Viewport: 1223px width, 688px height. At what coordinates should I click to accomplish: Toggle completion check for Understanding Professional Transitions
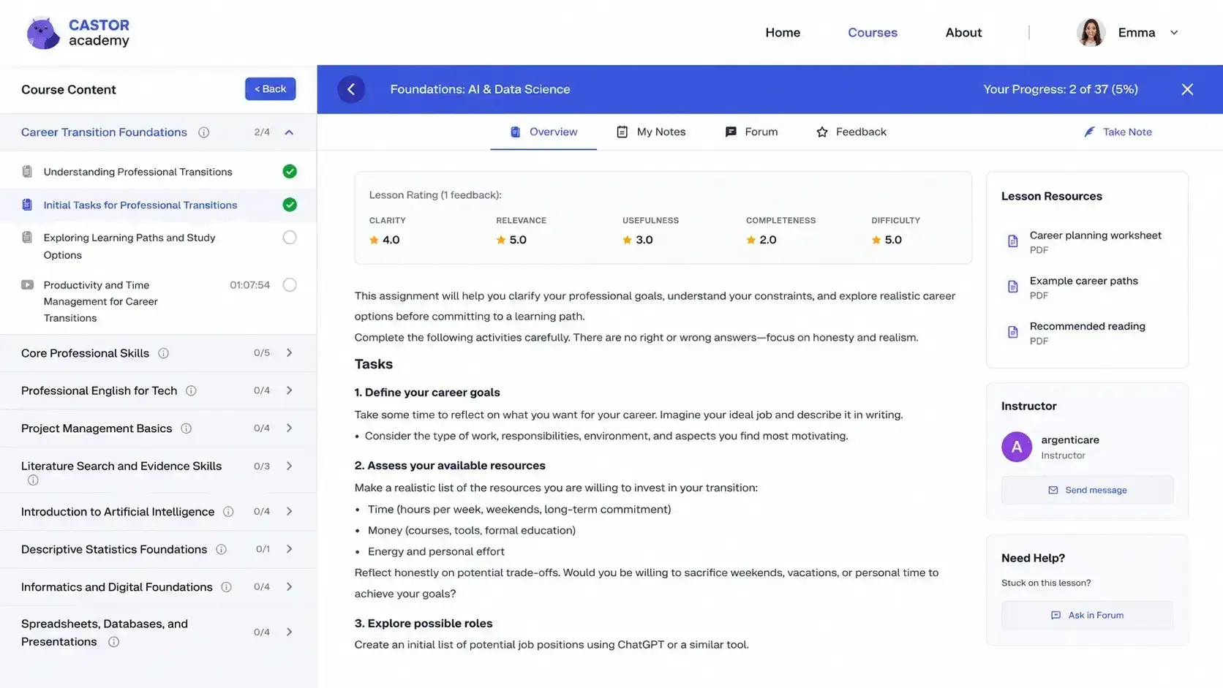290,172
